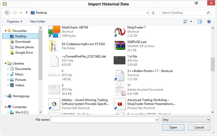
Task: Expand the Documents library tree node
Action: point(8,69)
